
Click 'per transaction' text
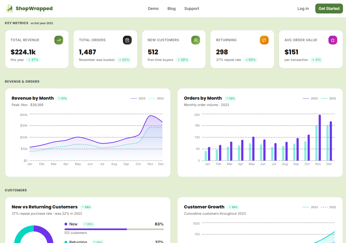(296, 60)
